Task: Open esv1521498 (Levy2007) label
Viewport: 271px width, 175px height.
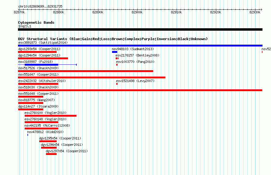Action: tap(135, 81)
